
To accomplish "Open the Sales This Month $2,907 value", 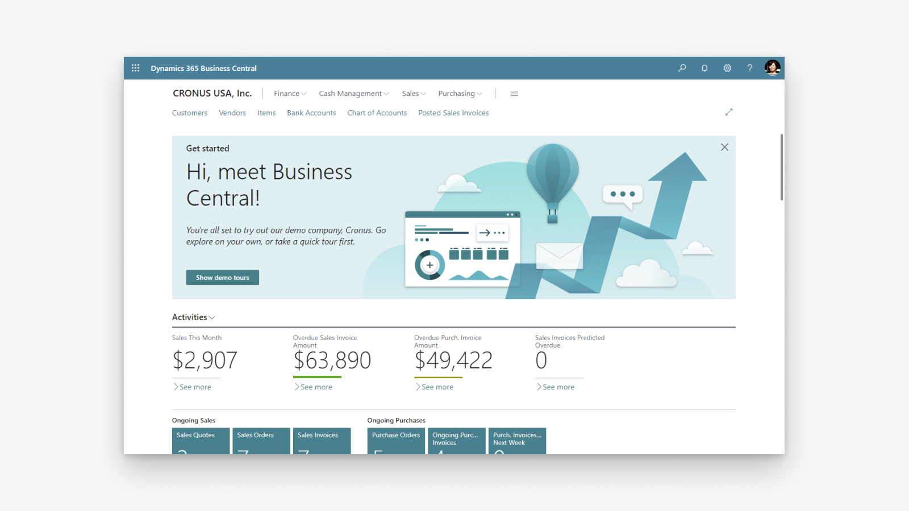I will click(205, 361).
